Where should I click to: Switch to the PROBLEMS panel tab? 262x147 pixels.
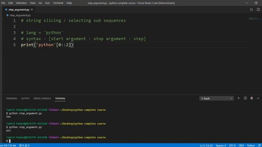(x=12, y=98)
